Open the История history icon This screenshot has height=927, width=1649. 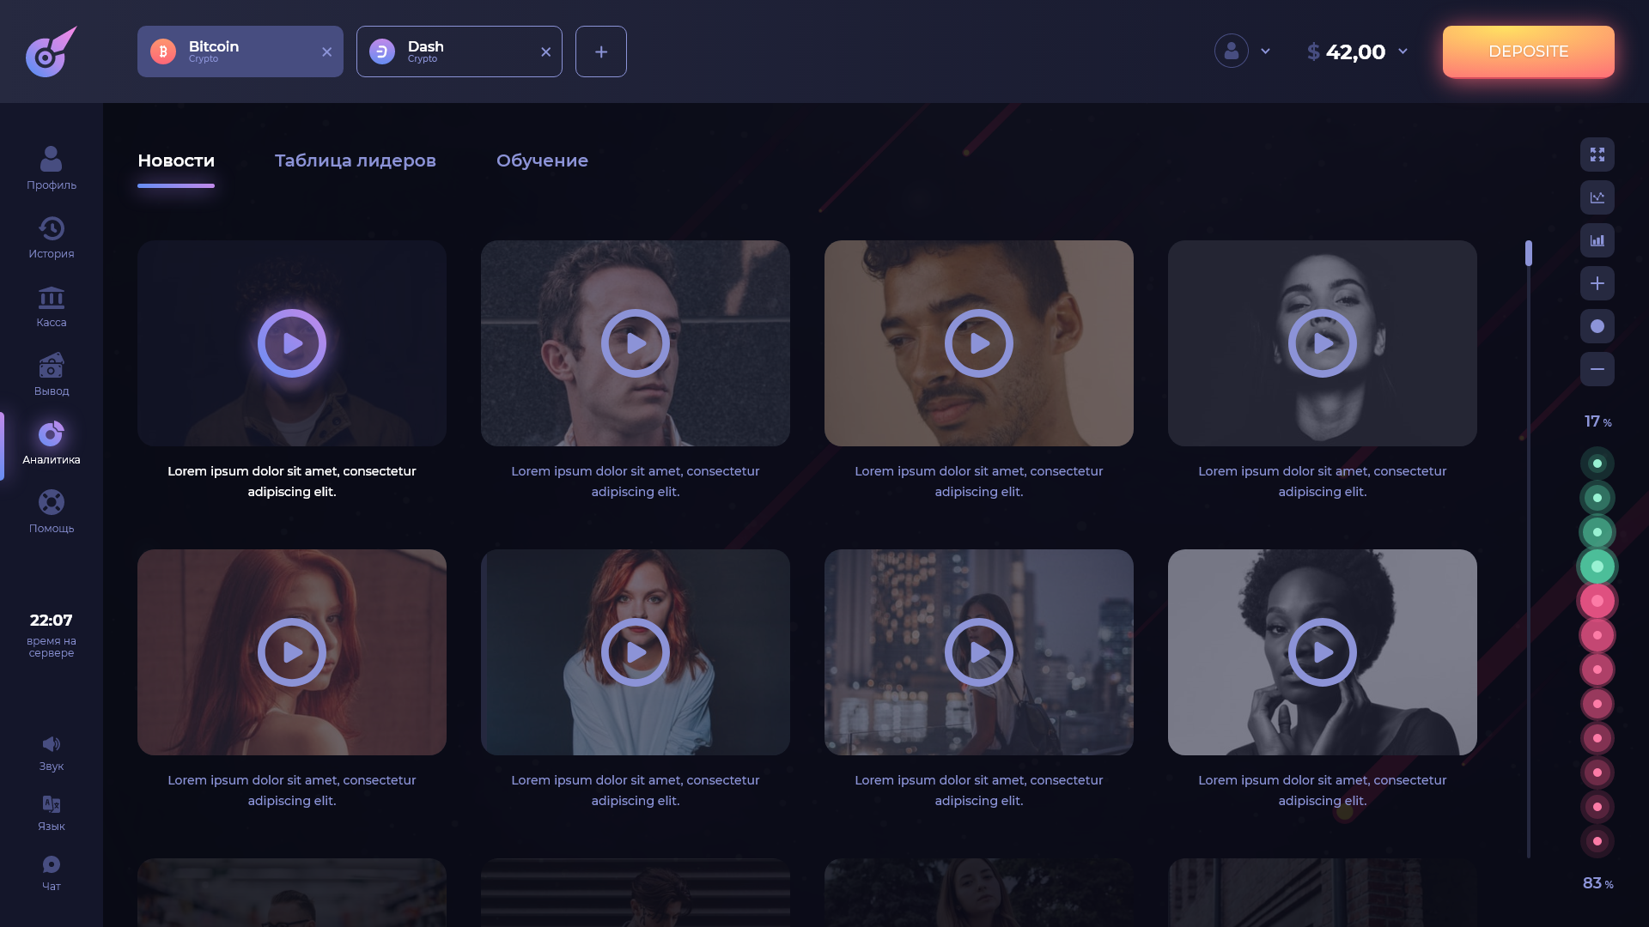coord(52,229)
